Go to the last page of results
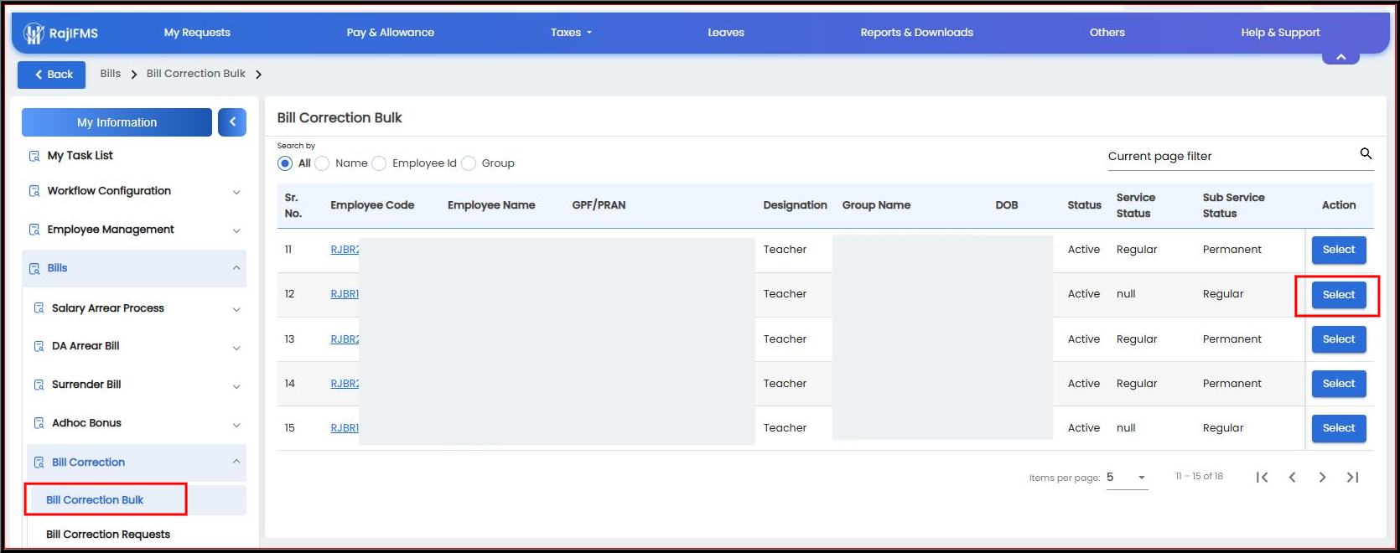 pos(1352,478)
